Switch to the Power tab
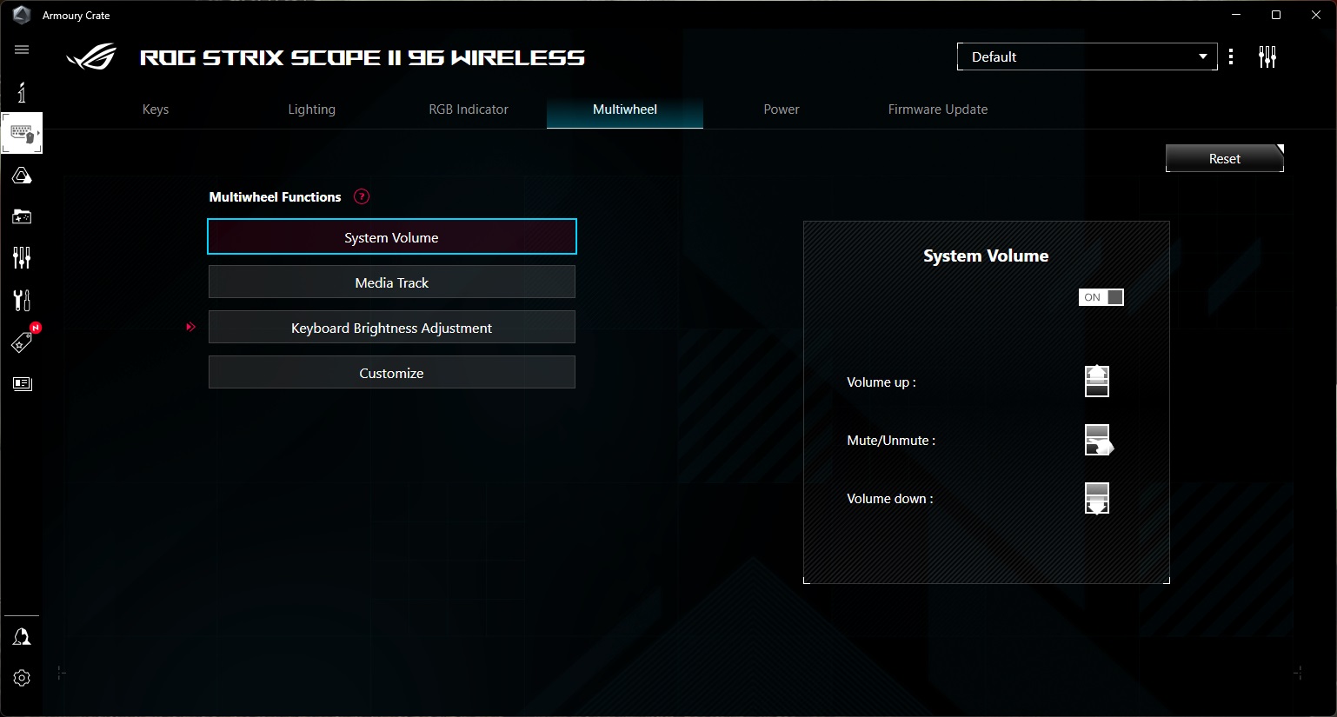The height and width of the screenshot is (717, 1337). [x=782, y=110]
